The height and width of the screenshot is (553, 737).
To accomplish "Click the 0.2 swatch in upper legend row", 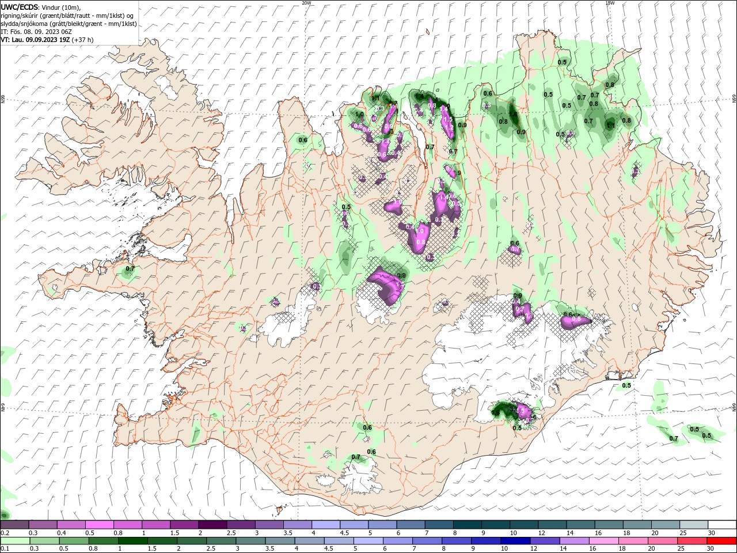I will click(x=14, y=525).
